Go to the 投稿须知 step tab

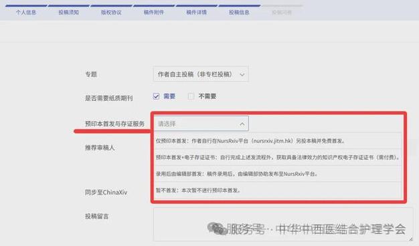click(69, 12)
